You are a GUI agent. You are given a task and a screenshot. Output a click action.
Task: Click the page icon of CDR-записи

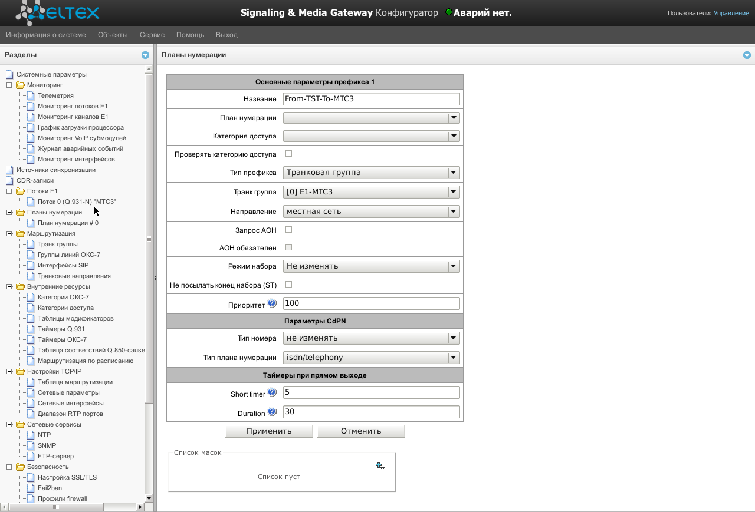(x=9, y=181)
